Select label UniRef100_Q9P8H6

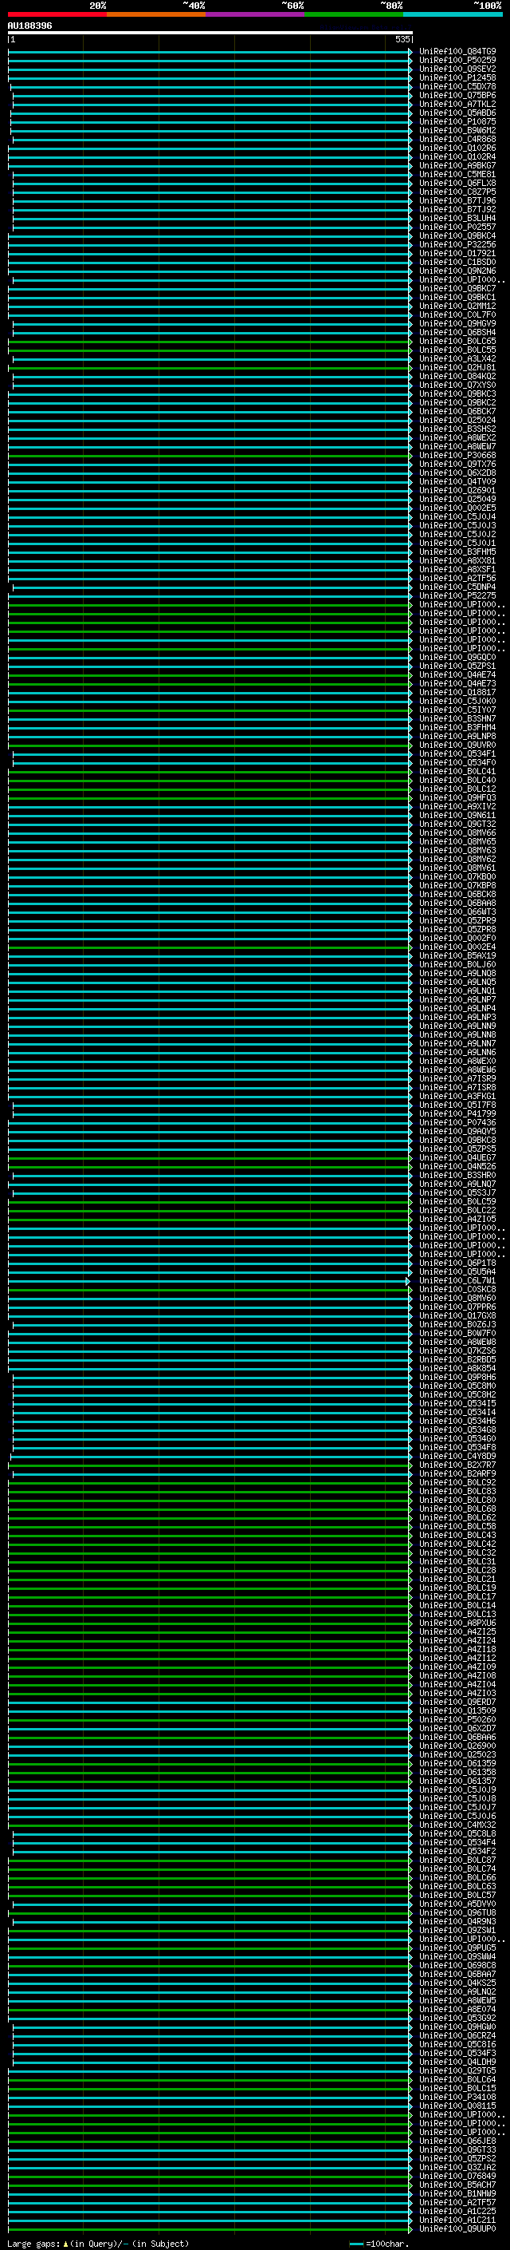457,1378
